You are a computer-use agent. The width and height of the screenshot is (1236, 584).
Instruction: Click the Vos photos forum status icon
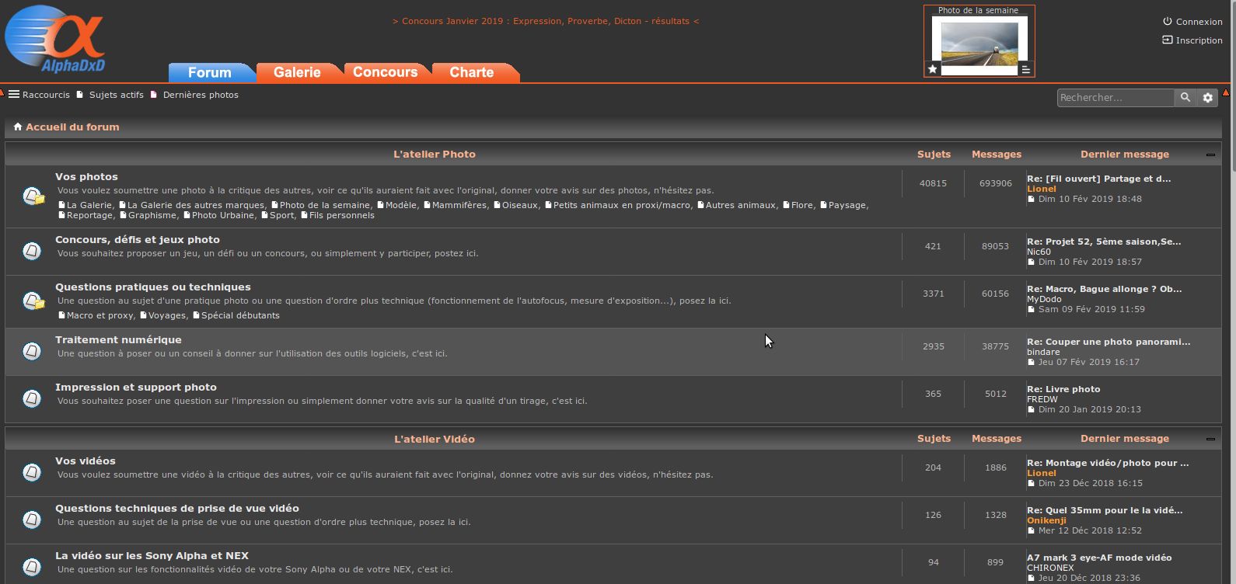[33, 196]
